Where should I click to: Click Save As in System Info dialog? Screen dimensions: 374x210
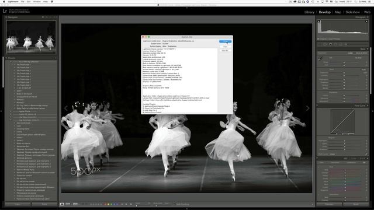[225, 51]
